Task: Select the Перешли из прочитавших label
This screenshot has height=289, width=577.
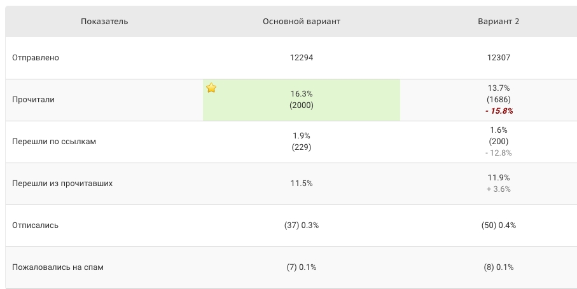Action: click(62, 183)
